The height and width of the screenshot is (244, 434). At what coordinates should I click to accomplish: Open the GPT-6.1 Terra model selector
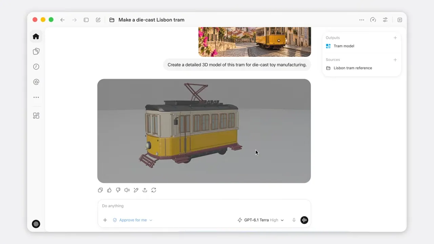click(260, 220)
